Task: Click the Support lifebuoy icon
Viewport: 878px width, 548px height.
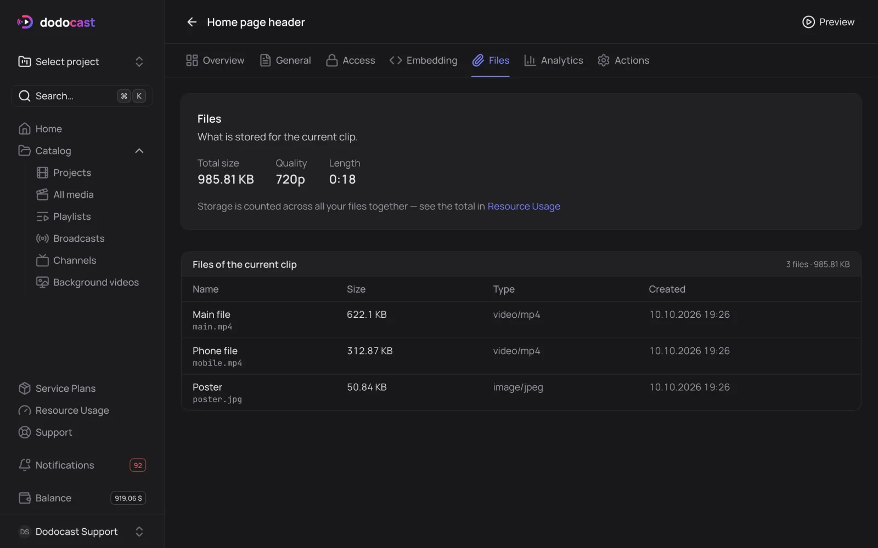Action: click(25, 432)
